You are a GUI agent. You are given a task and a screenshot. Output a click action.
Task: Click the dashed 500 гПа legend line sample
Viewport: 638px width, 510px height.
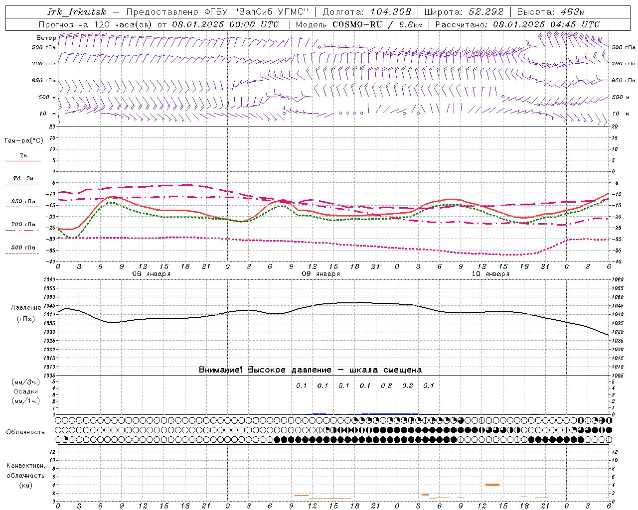(22, 253)
